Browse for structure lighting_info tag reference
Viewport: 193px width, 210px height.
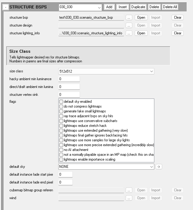129,33
